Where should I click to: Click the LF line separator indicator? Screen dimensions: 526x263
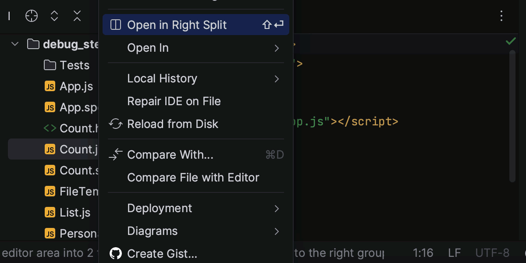454,252
